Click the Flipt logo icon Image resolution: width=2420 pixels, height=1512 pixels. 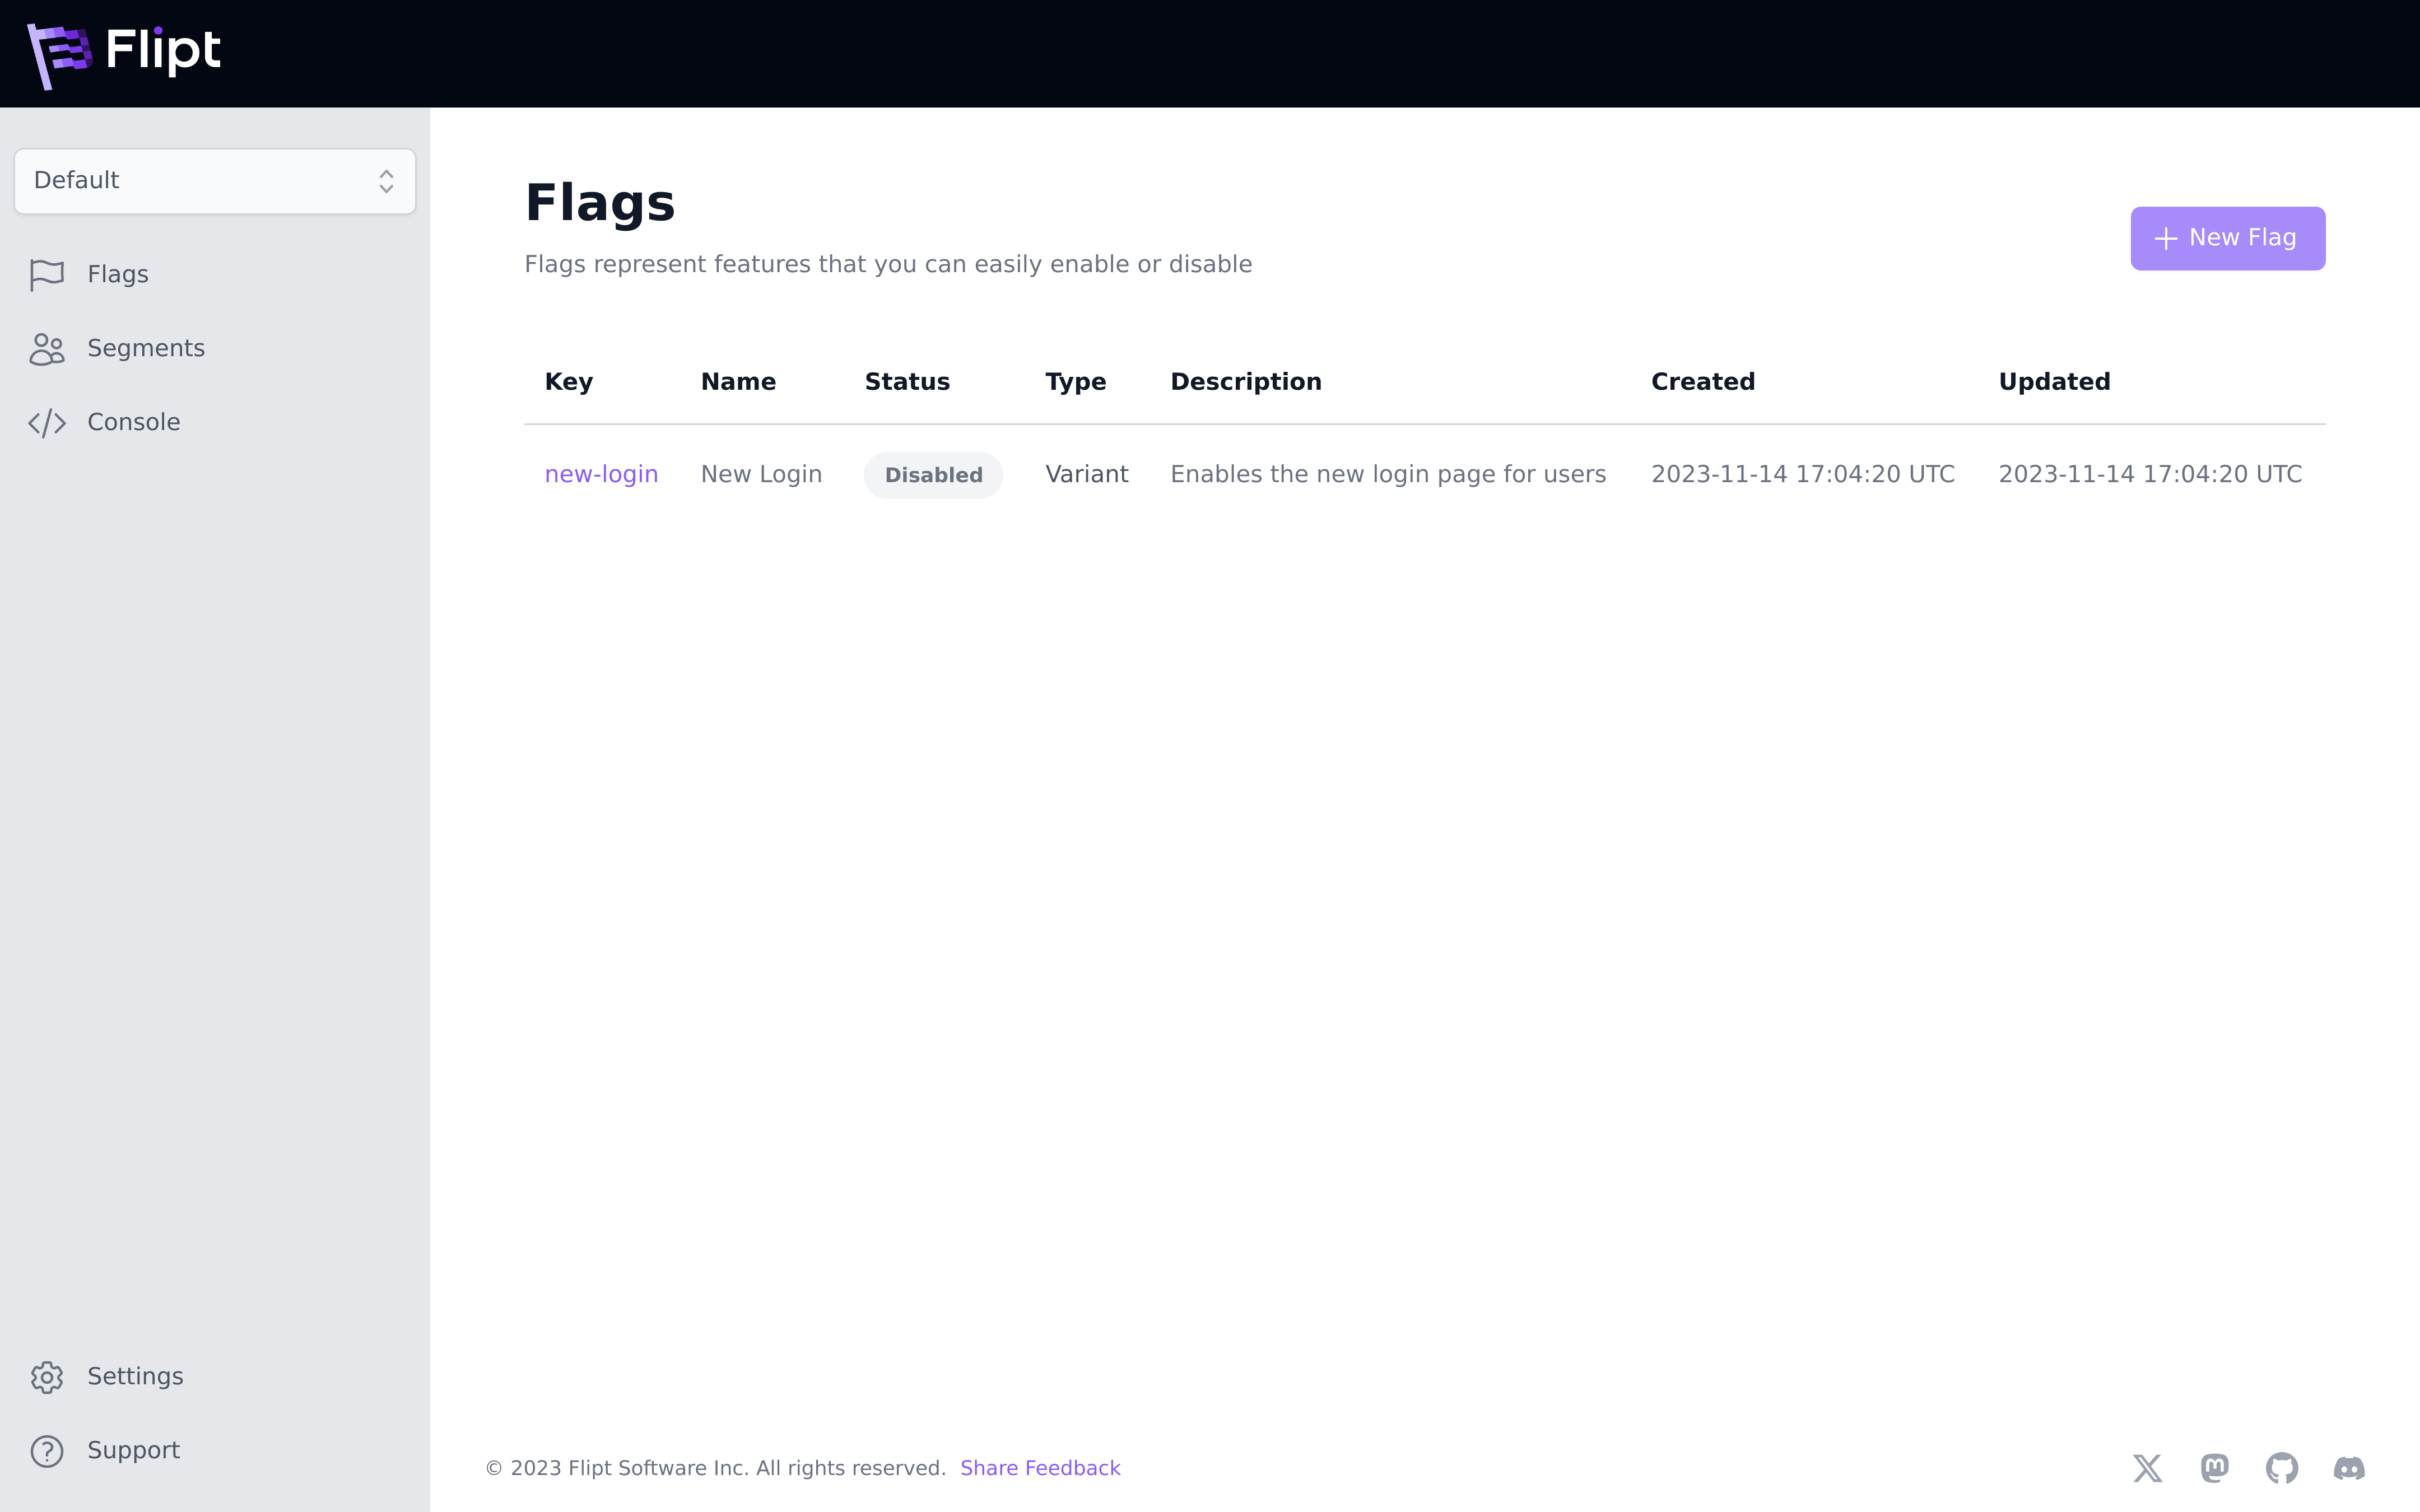click(x=58, y=54)
